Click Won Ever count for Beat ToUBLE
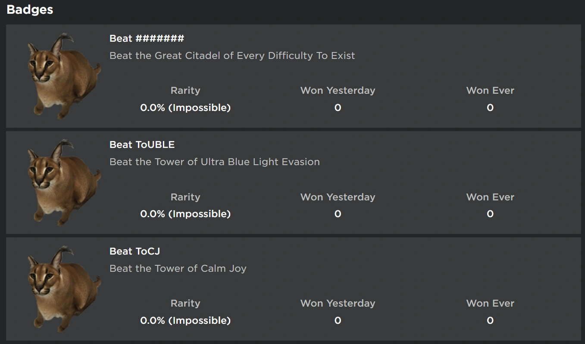 coord(490,214)
